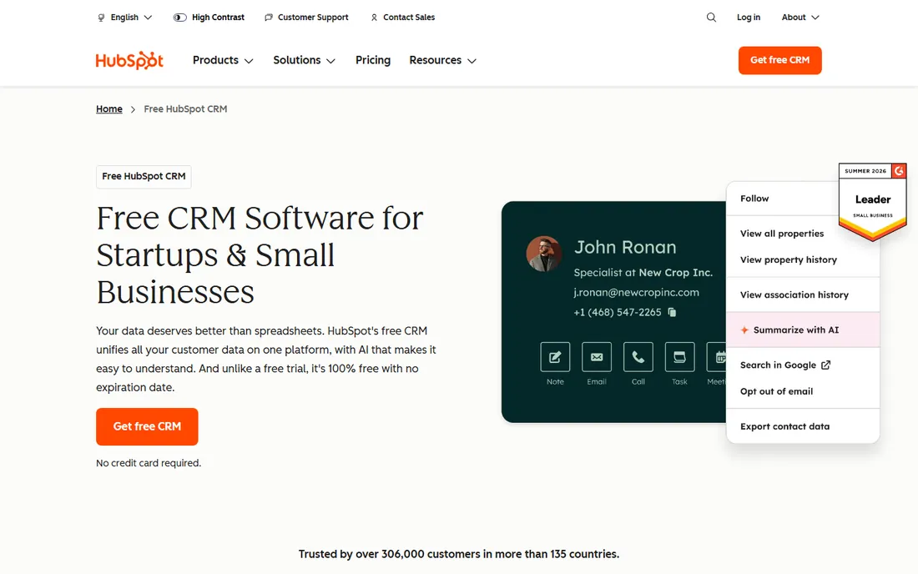Click the Note icon on contact card
Screen dimensions: 918x574
click(x=555, y=357)
